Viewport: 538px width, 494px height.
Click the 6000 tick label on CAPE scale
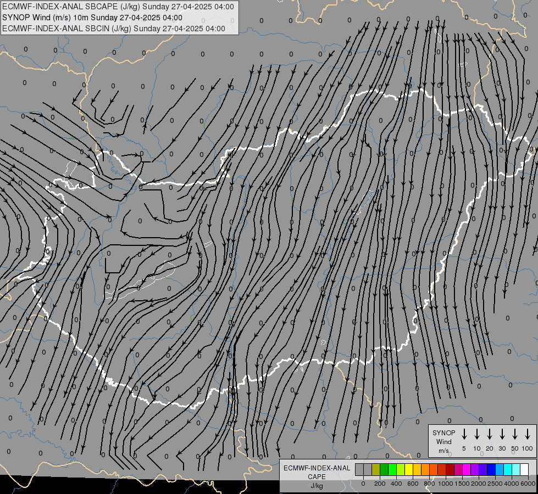[x=528, y=484]
